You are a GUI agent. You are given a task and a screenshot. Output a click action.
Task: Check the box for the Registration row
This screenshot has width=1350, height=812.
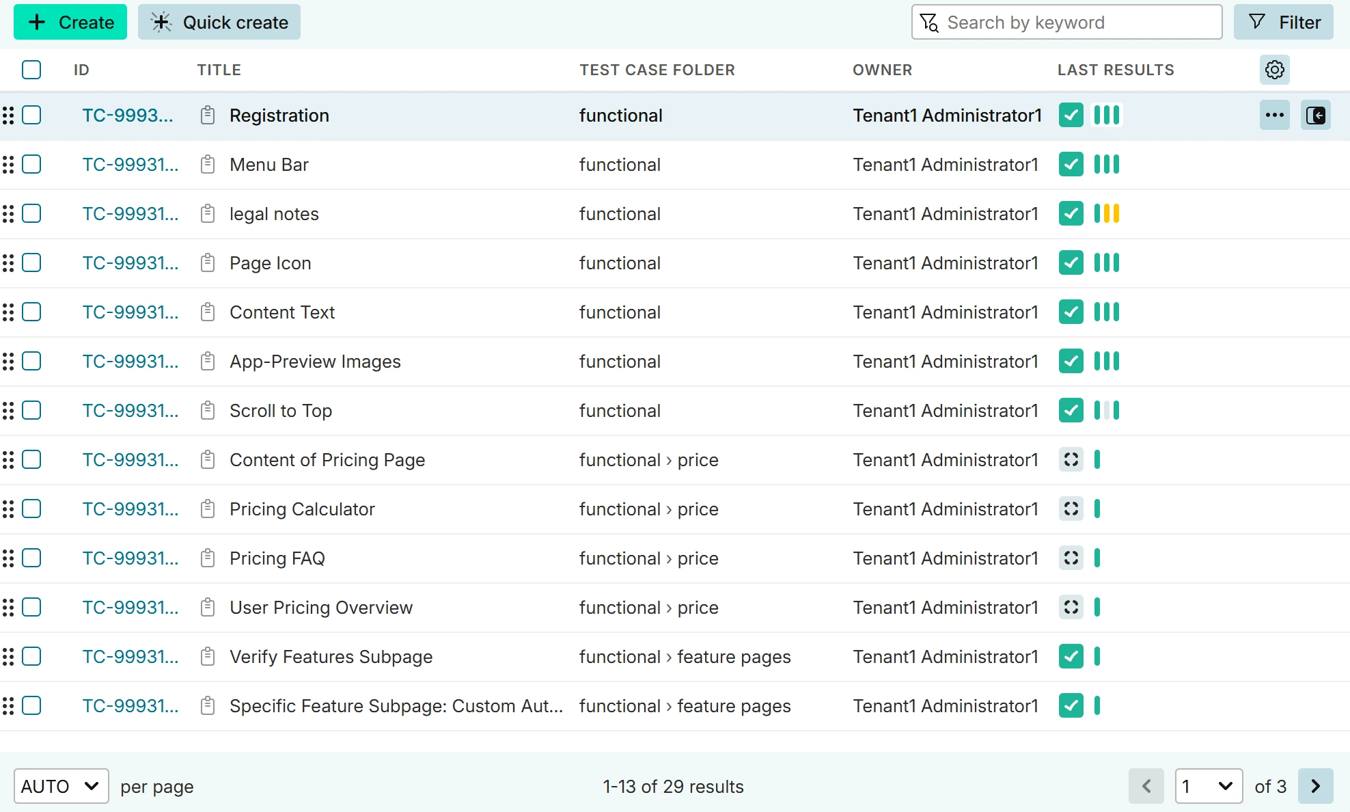point(31,115)
